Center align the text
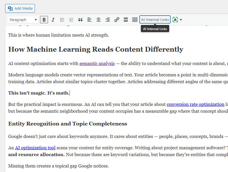Image resolution: width=228 pixels, height=172 pixels. tap(99, 20)
